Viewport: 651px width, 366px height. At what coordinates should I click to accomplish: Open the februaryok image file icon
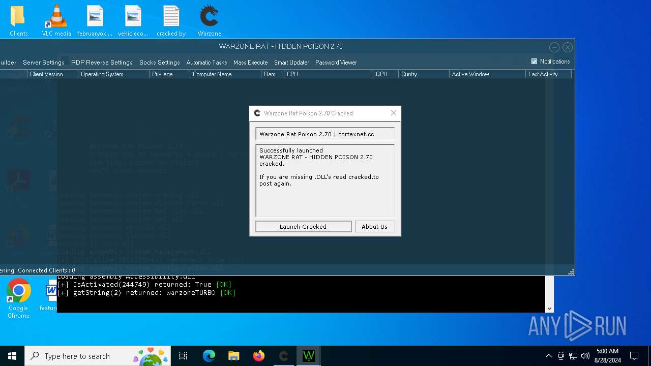(x=95, y=21)
